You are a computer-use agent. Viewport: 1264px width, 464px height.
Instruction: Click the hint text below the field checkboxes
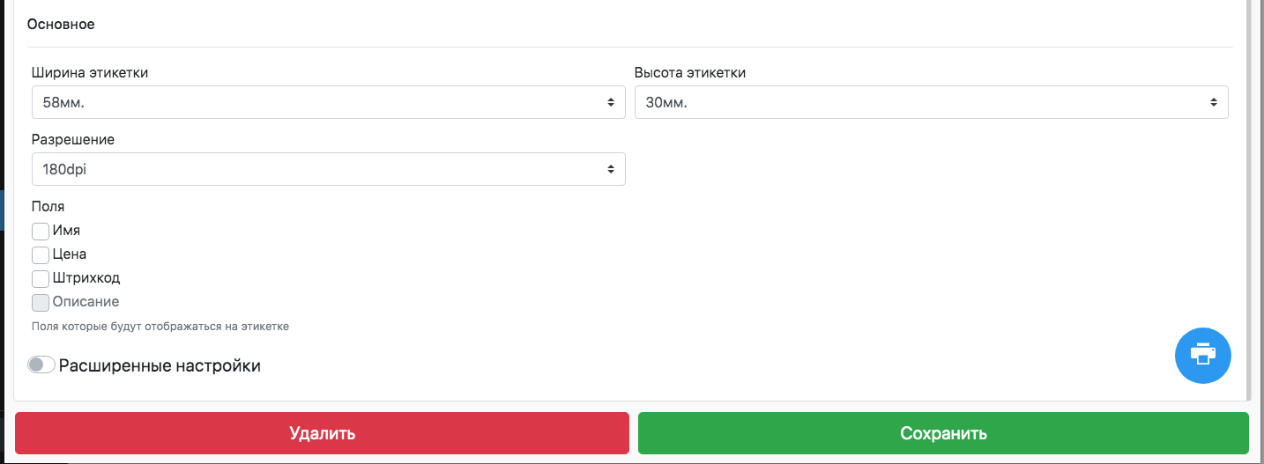(160, 327)
